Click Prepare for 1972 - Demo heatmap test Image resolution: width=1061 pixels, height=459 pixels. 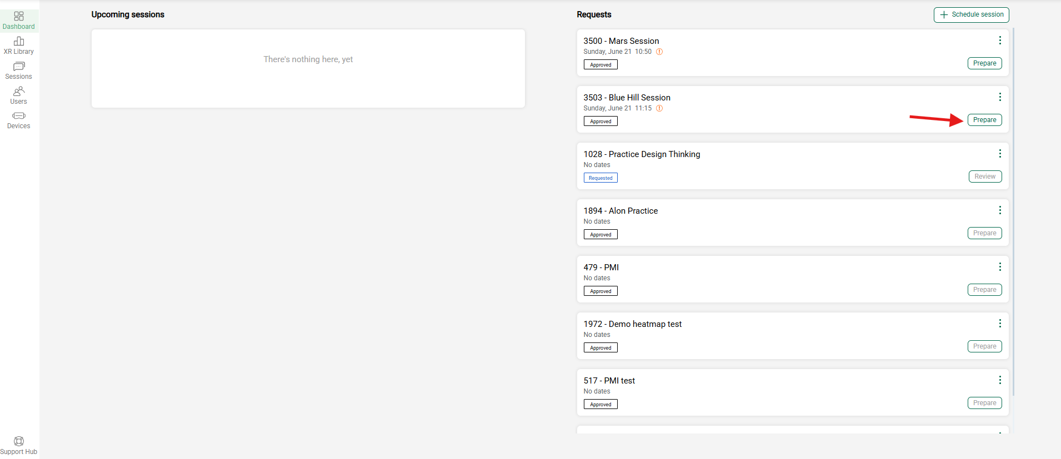pos(985,346)
